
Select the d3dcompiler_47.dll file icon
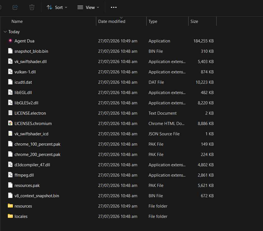(10, 165)
